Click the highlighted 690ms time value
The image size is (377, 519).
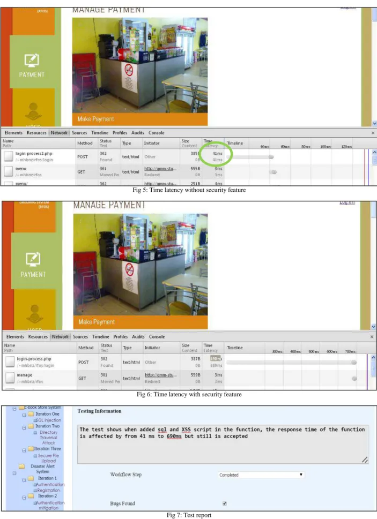[216, 359]
